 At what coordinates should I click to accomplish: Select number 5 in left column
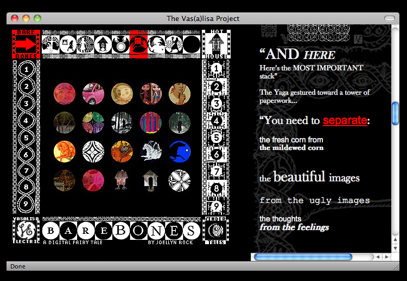point(27,138)
